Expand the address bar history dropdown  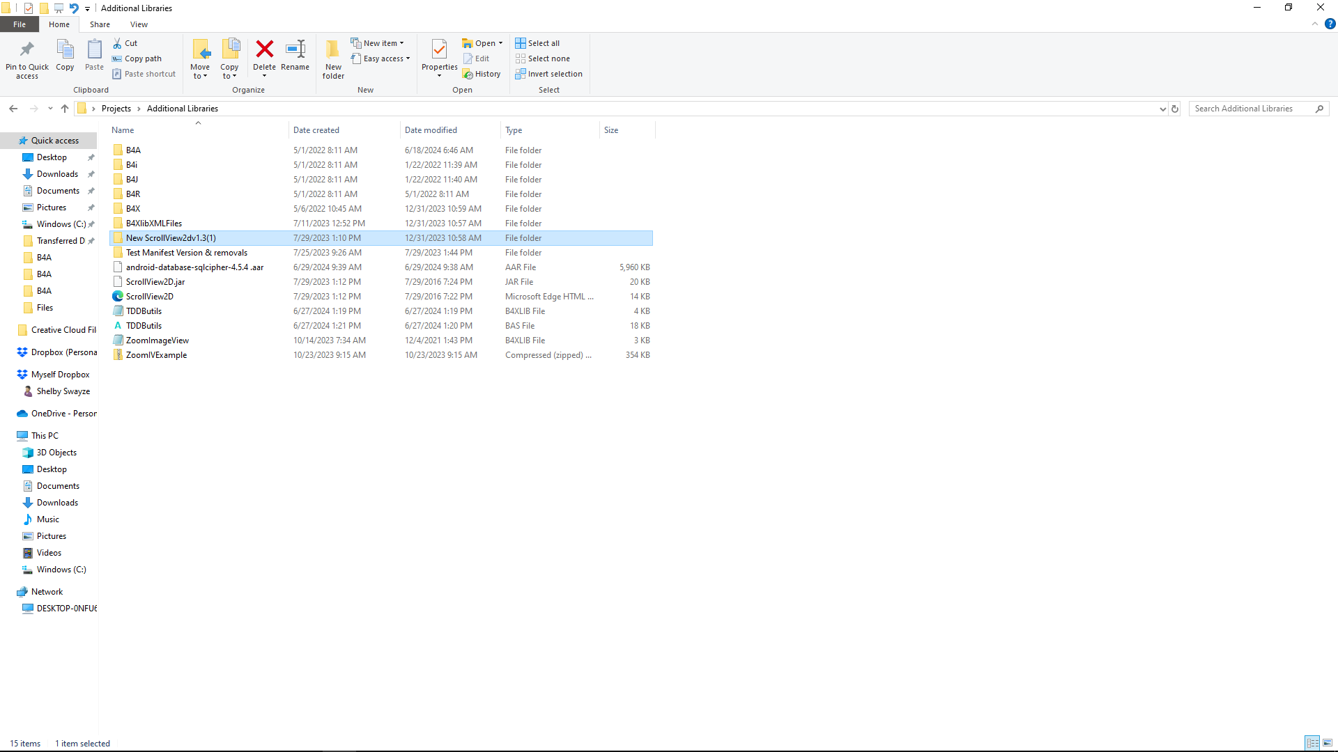tap(1162, 109)
